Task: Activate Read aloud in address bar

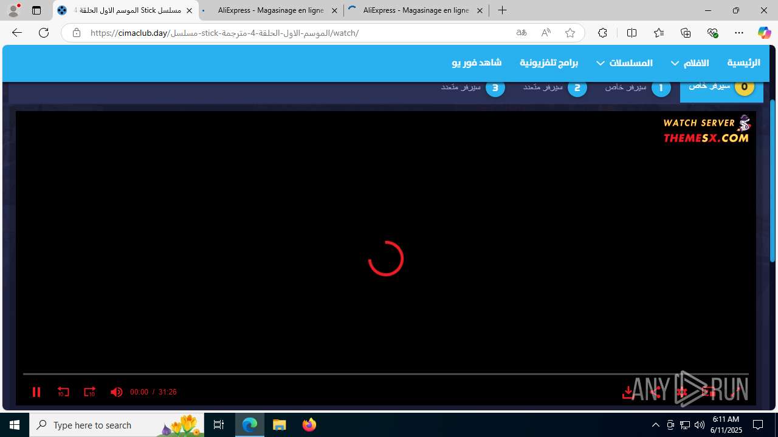Action: coord(546,33)
